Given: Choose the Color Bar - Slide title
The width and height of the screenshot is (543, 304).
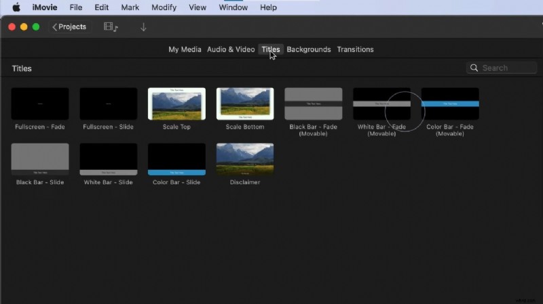Looking at the screenshot, I should tap(176, 159).
